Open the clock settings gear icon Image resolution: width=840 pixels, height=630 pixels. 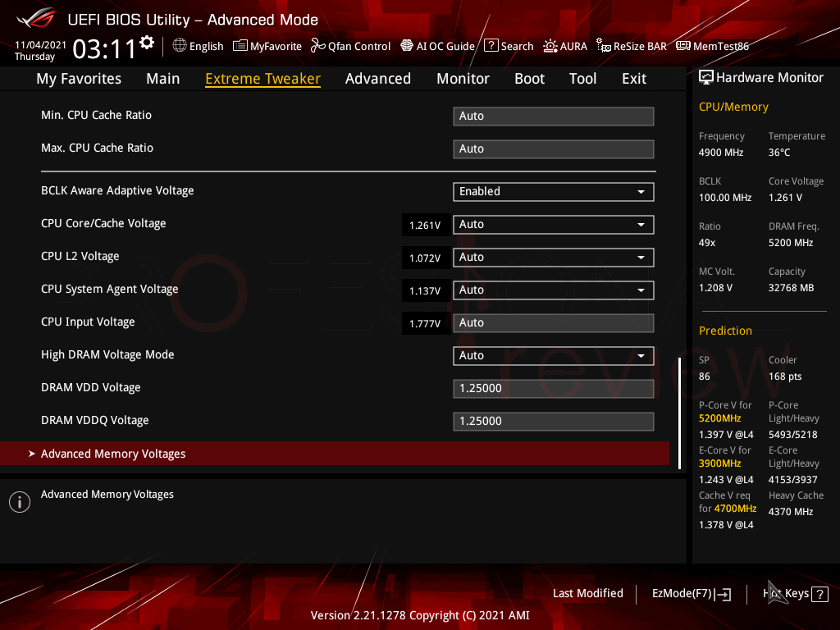147,43
